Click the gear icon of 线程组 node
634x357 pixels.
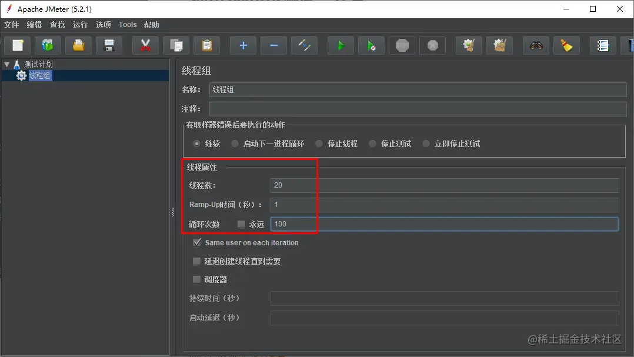pyautogui.click(x=21, y=76)
